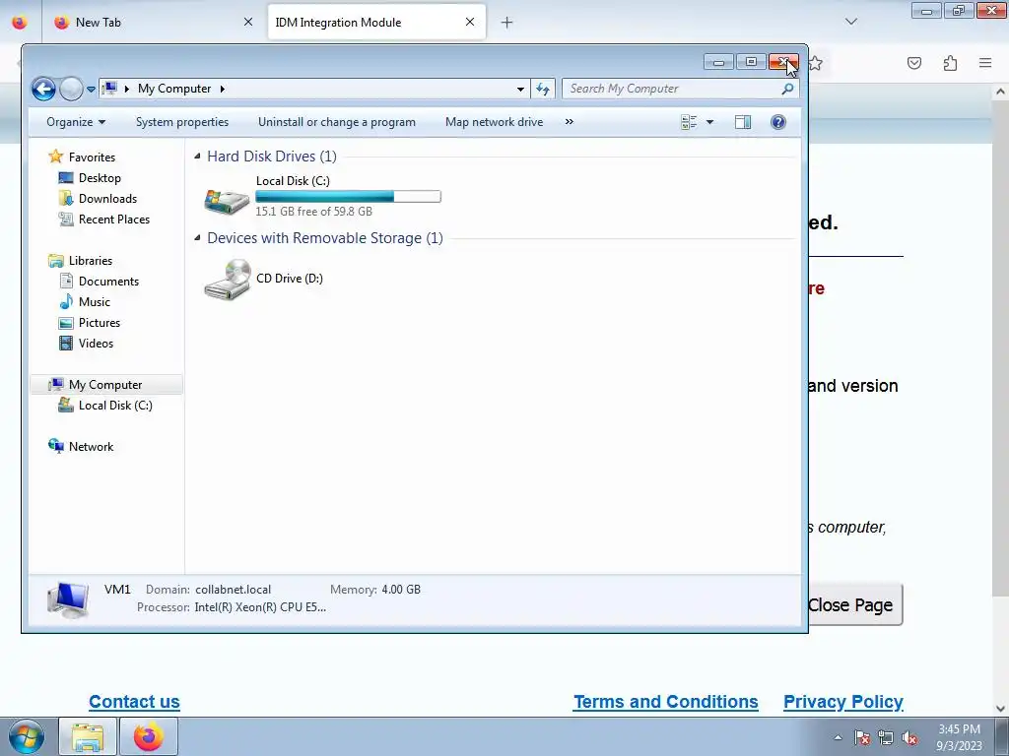Screen dimensions: 1009x756
Task: Open Privacy Policy link
Action: 843,702
